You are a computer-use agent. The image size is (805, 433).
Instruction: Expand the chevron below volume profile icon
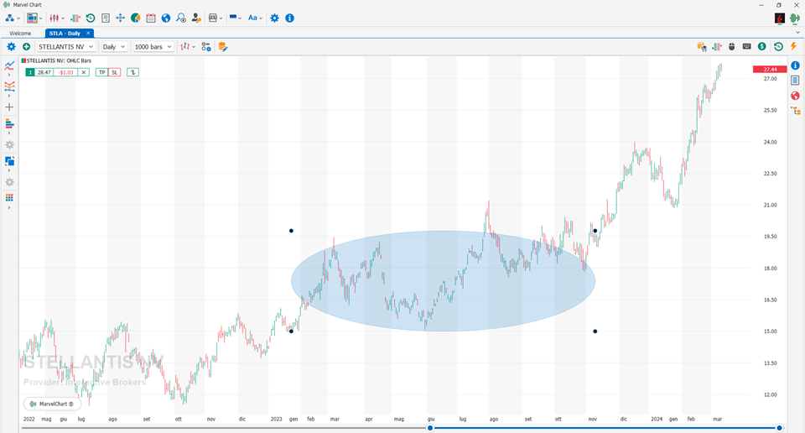pos(8,133)
